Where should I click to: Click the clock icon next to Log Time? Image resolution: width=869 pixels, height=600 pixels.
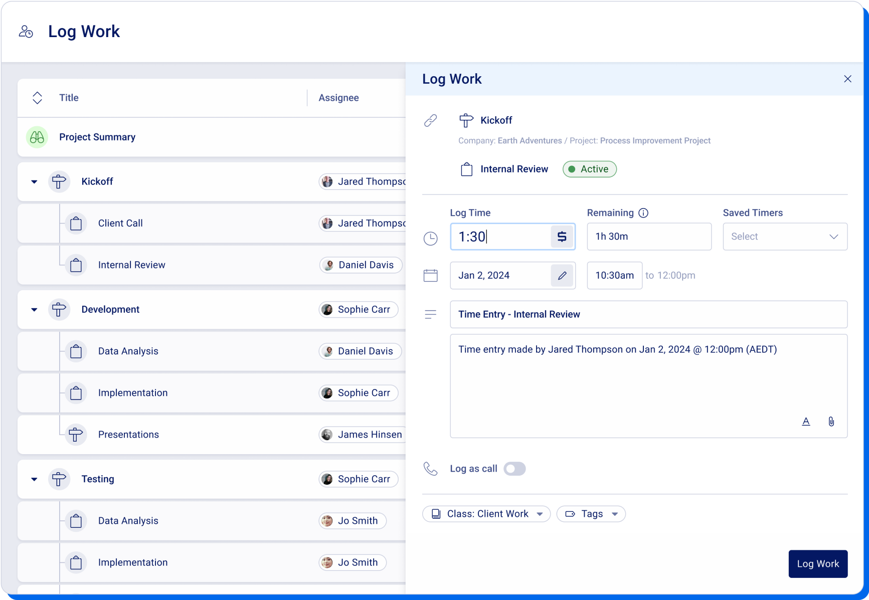pos(431,238)
